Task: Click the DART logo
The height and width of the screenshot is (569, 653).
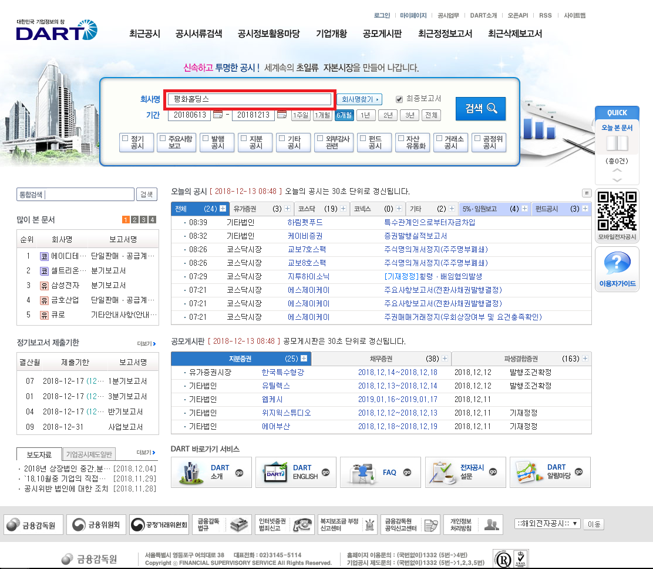Action: pos(56,30)
